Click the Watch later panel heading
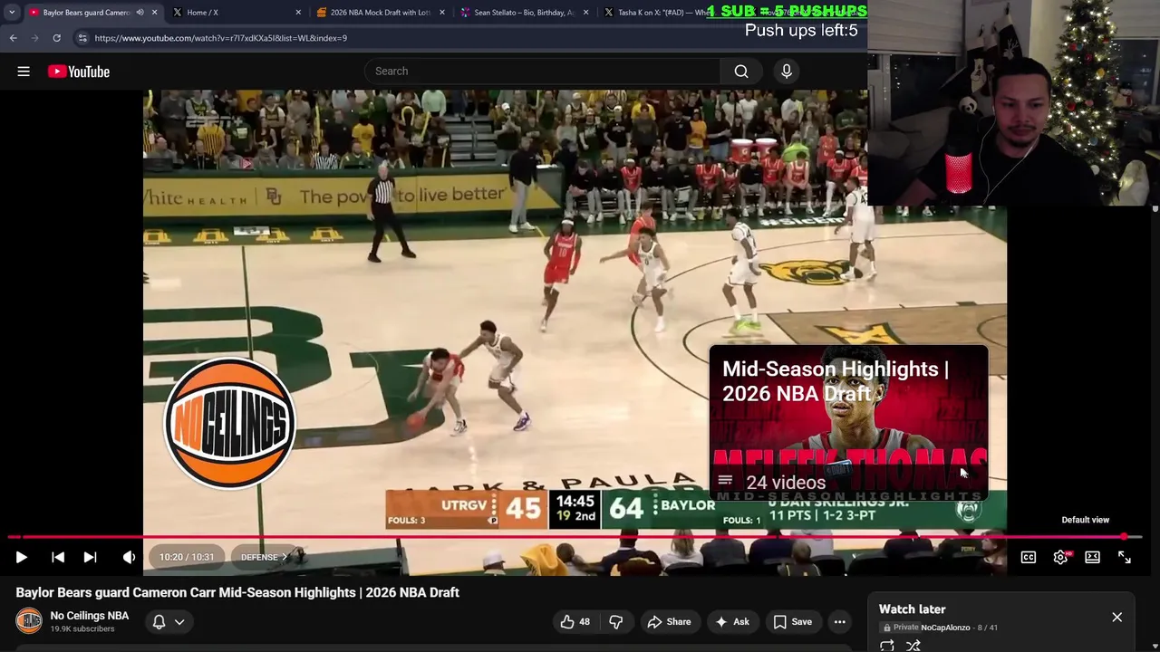Image resolution: width=1160 pixels, height=652 pixels. [x=912, y=609]
